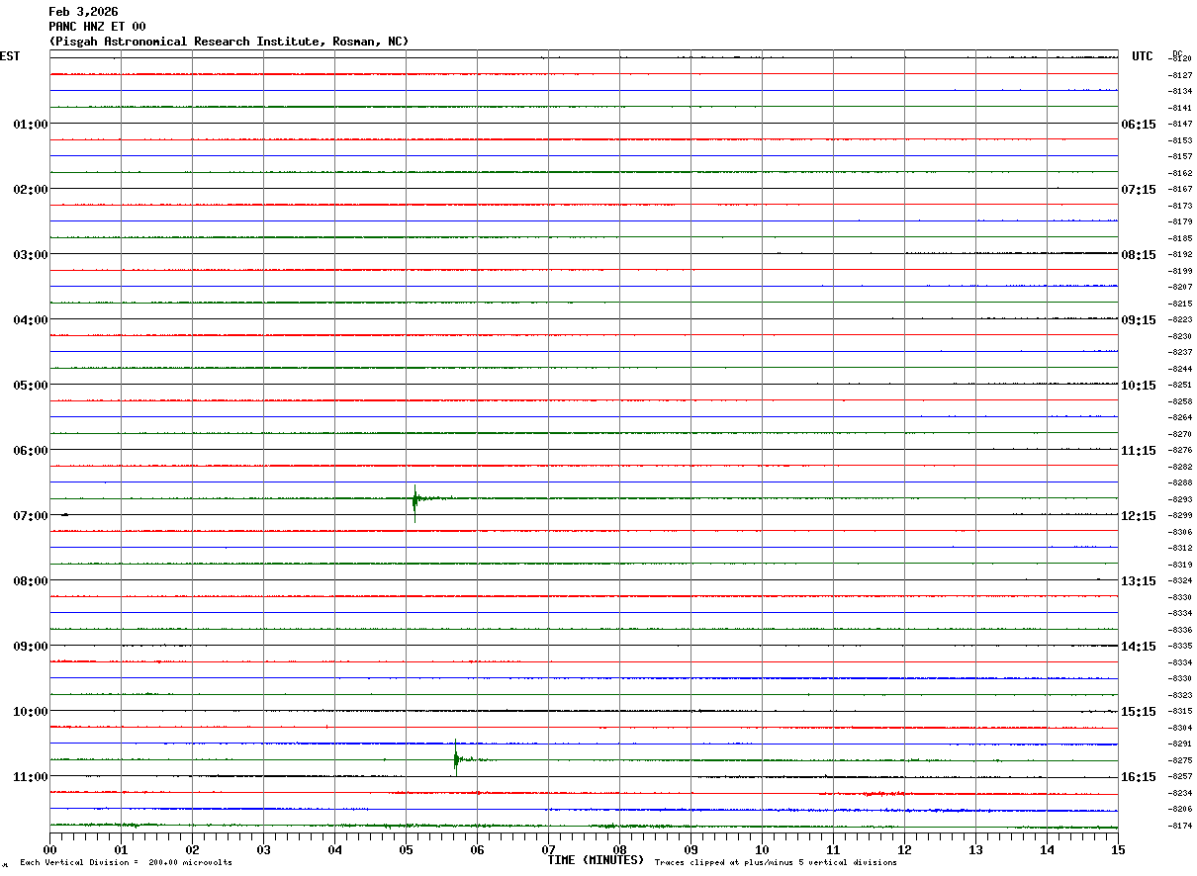
Task: Select the 02:00 EST time label
Action: (x=31, y=190)
